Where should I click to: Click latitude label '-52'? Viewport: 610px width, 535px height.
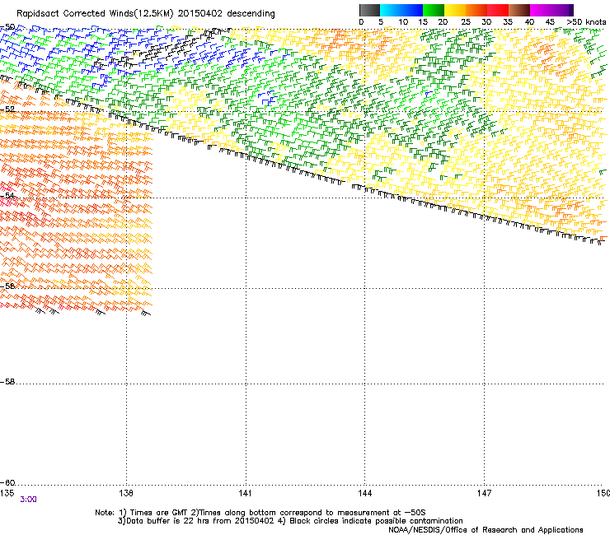tap(7, 109)
